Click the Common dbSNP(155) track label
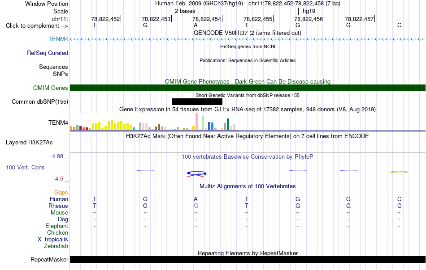 coord(39,101)
